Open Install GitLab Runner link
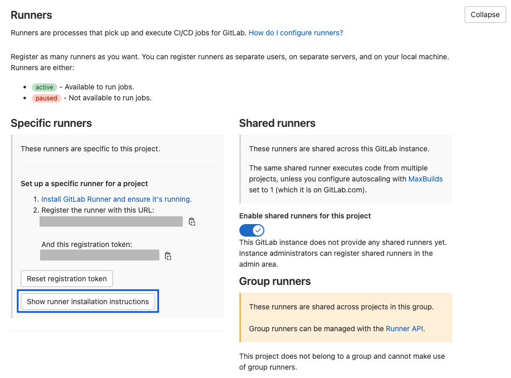This screenshot has height=378, width=511. tap(117, 199)
